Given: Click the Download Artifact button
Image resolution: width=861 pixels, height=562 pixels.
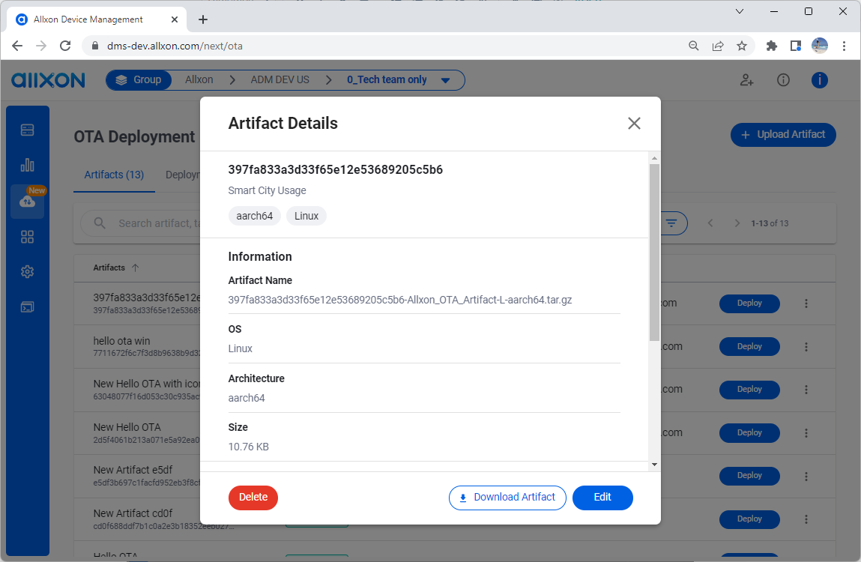Looking at the screenshot, I should tap(507, 498).
